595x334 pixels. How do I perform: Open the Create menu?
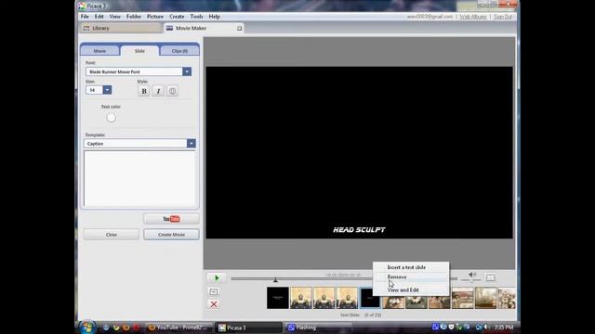point(177,17)
